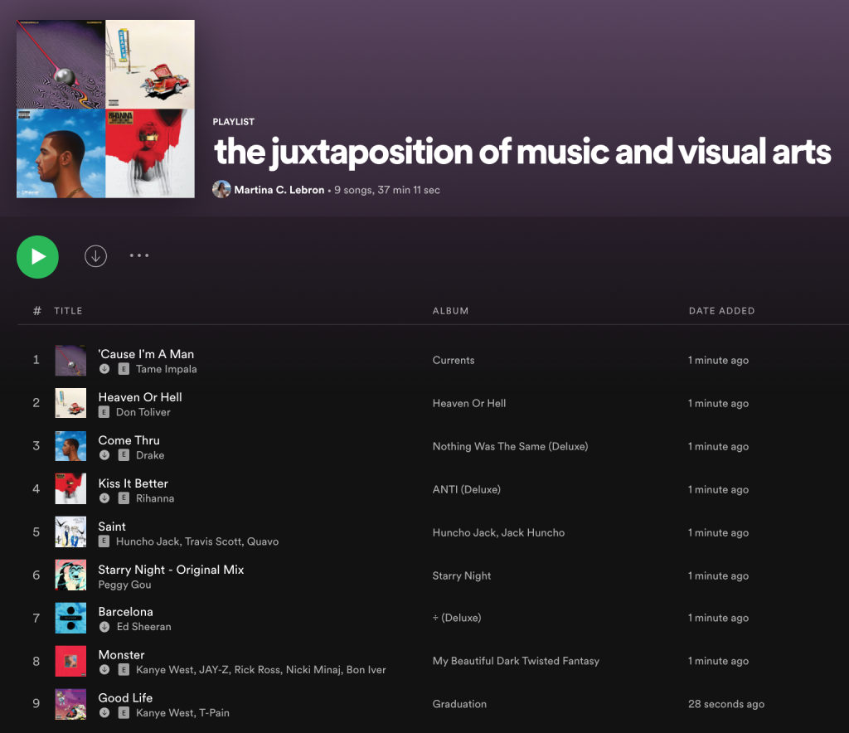Open artist Nicki Minaj
The width and height of the screenshot is (849, 733).
(313, 670)
